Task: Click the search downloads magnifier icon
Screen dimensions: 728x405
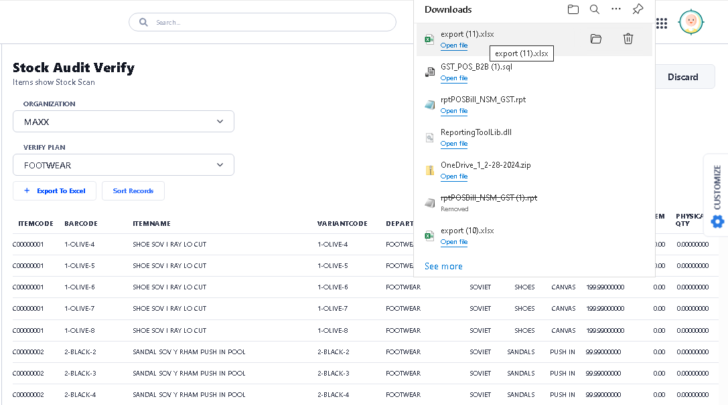Action: (595, 9)
